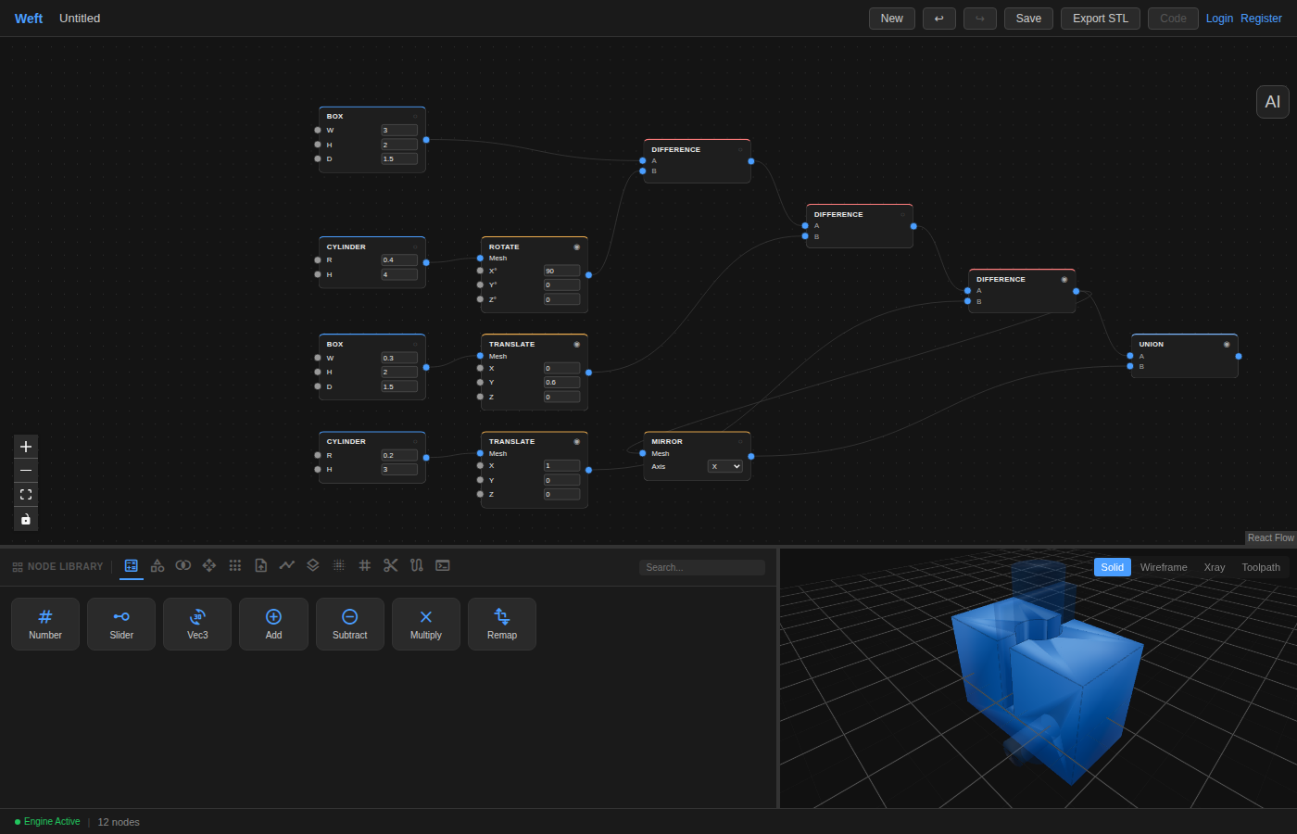Toggle canvas interactivity lock
Viewport: 1297px width, 834px height.
pyautogui.click(x=26, y=519)
